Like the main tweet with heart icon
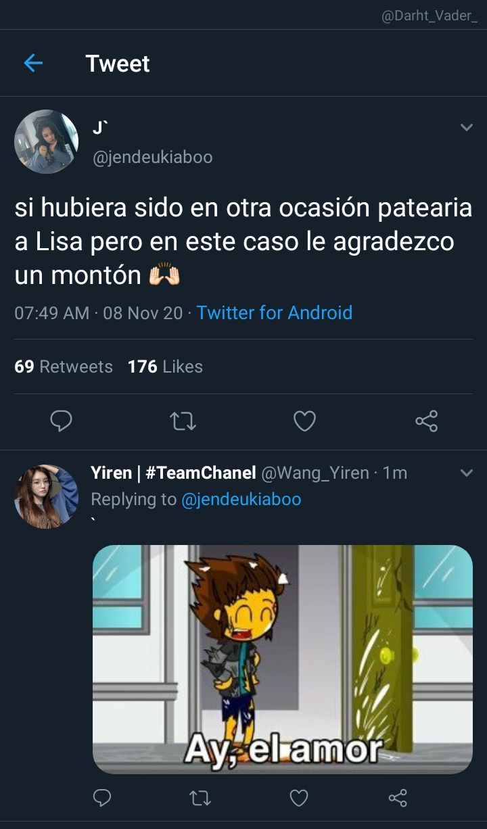This screenshot has height=829, width=487. 304,421
